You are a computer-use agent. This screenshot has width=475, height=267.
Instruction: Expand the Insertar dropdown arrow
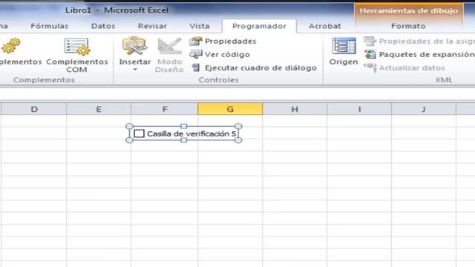135,70
